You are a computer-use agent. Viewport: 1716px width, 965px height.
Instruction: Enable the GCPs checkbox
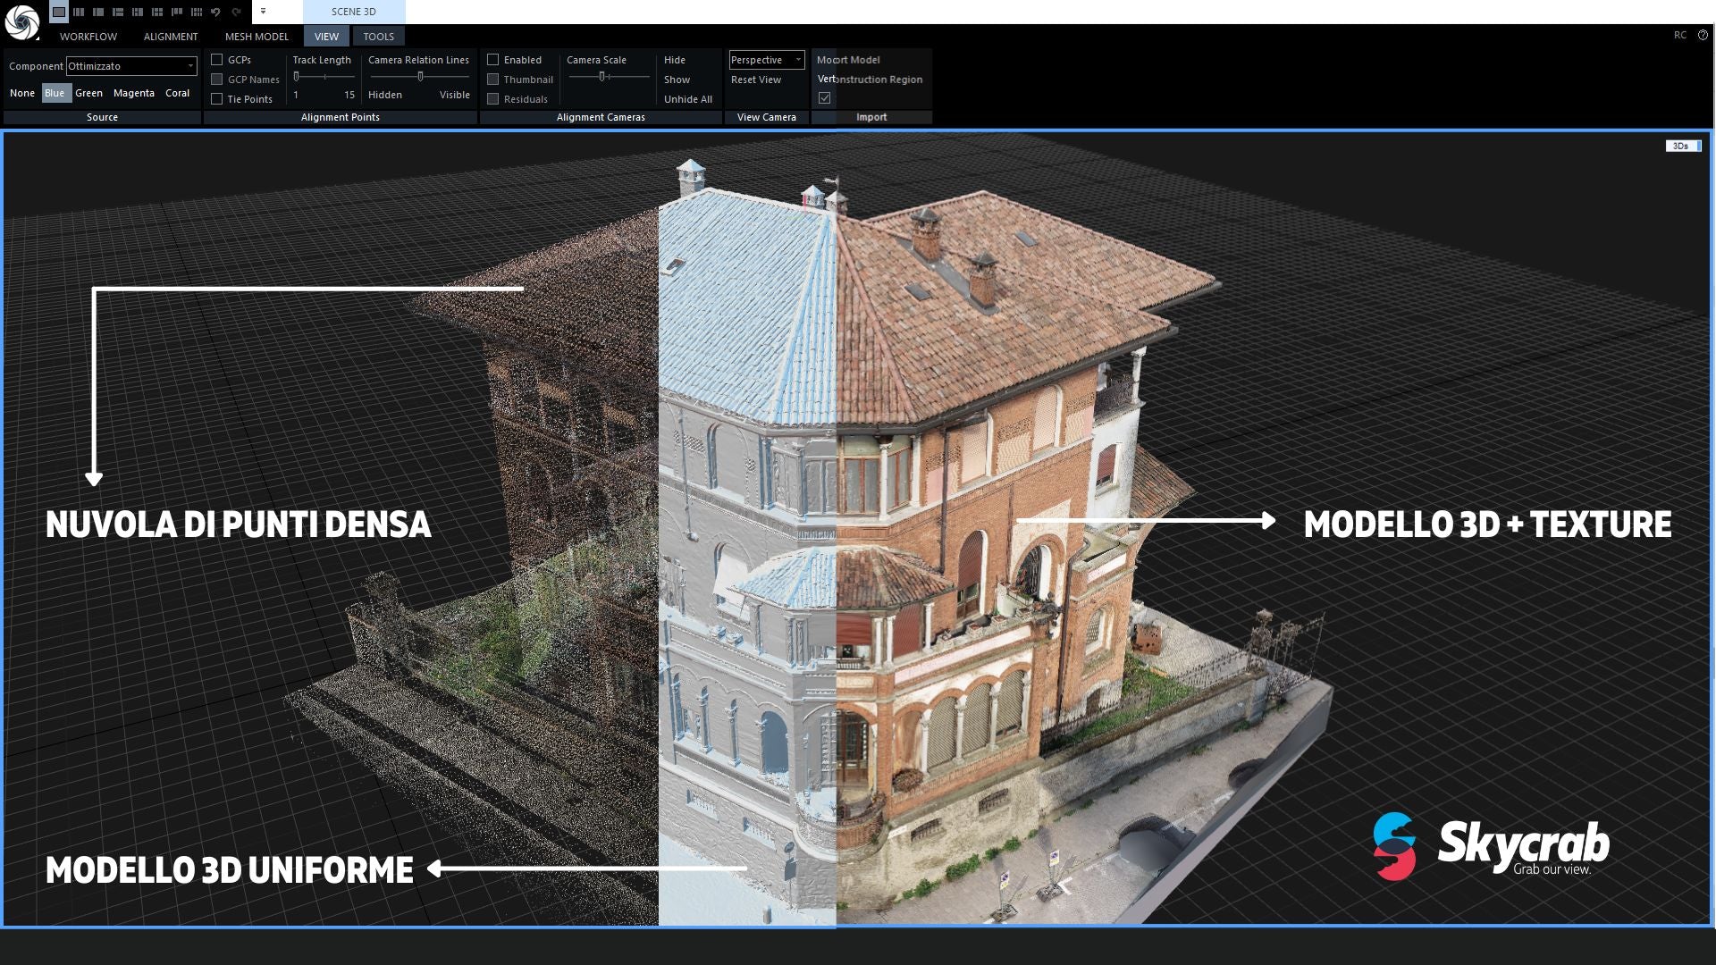216,60
